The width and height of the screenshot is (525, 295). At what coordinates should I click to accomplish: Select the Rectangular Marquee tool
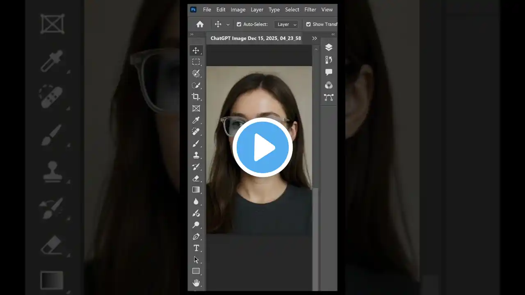(x=196, y=62)
